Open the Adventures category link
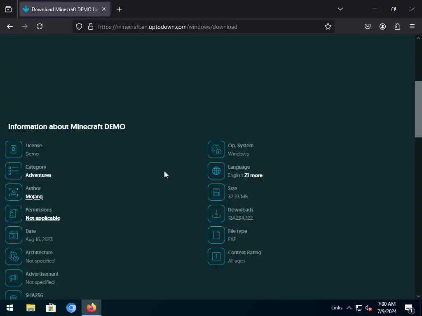This screenshot has width=422, height=316. (x=38, y=175)
